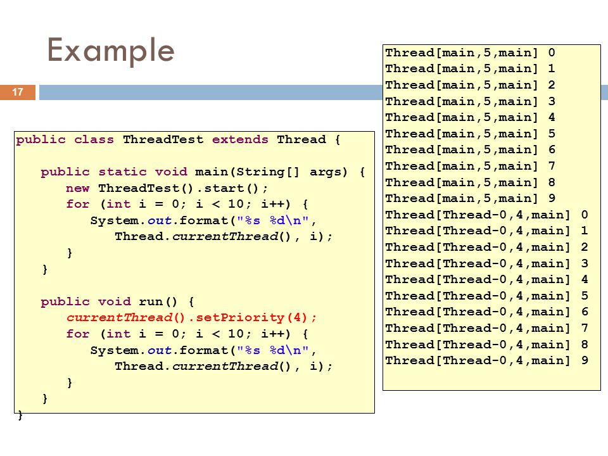Click output line "Thread[Thread-0,4,main] 0"
This screenshot has height=456, width=608.
[487, 215]
